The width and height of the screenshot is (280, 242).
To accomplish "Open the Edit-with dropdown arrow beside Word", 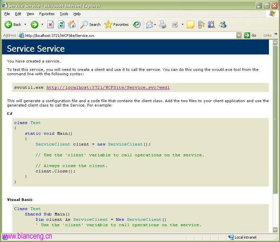I will [x=182, y=25].
